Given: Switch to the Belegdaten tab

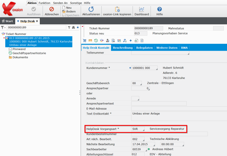Looking at the screenshot, I should click(x=145, y=48).
